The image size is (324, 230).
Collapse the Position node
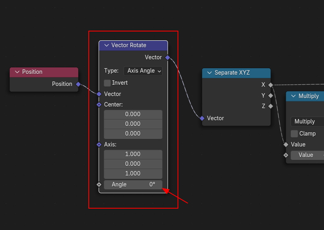coord(17,72)
